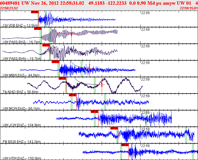This screenshot has width=198, height=160.
Task: Click the eP 2 pick flag on PASS BHZ
Action: [38, 29]
